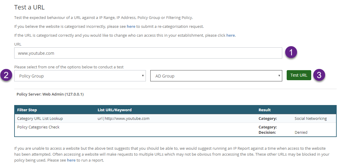Open the AD Group dropdown

pyautogui.click(x=216, y=76)
